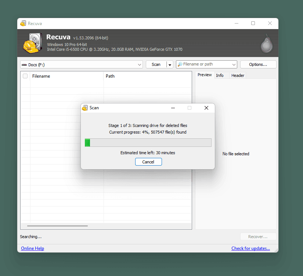
Task: Click the Intel Core i5-6500 hardware info text
Action: point(115,49)
